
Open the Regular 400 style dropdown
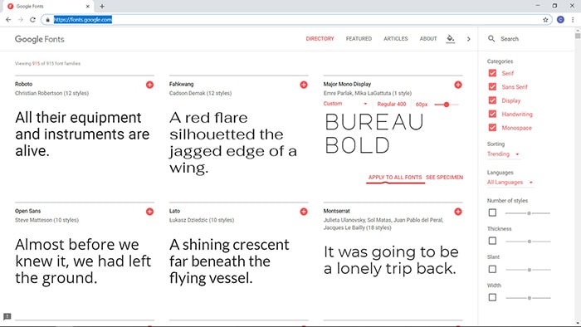(x=392, y=104)
